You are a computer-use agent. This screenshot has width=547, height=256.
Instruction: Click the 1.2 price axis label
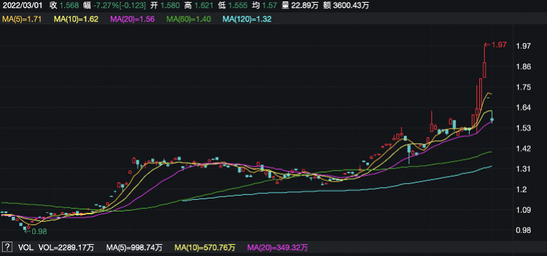coord(522,190)
